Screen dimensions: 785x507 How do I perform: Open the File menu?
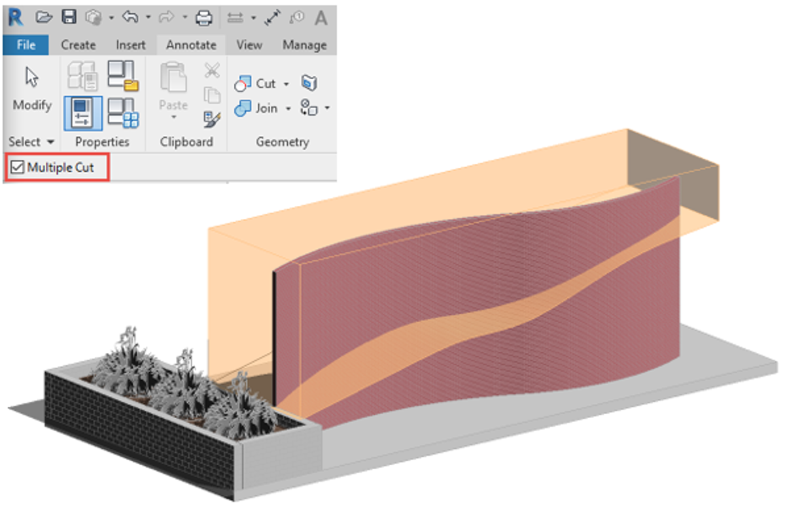(x=26, y=44)
